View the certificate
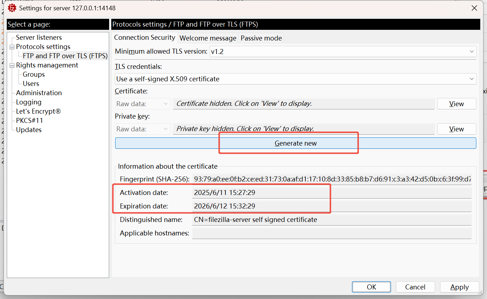Screen dimensions: 487x299 (456, 104)
